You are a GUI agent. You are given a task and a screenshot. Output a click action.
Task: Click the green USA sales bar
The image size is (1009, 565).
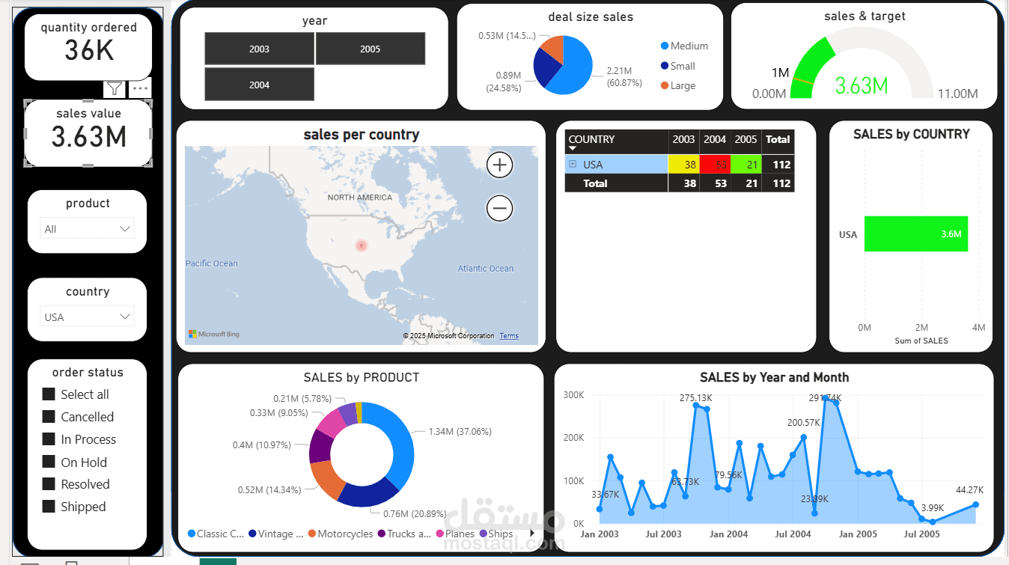coord(916,233)
